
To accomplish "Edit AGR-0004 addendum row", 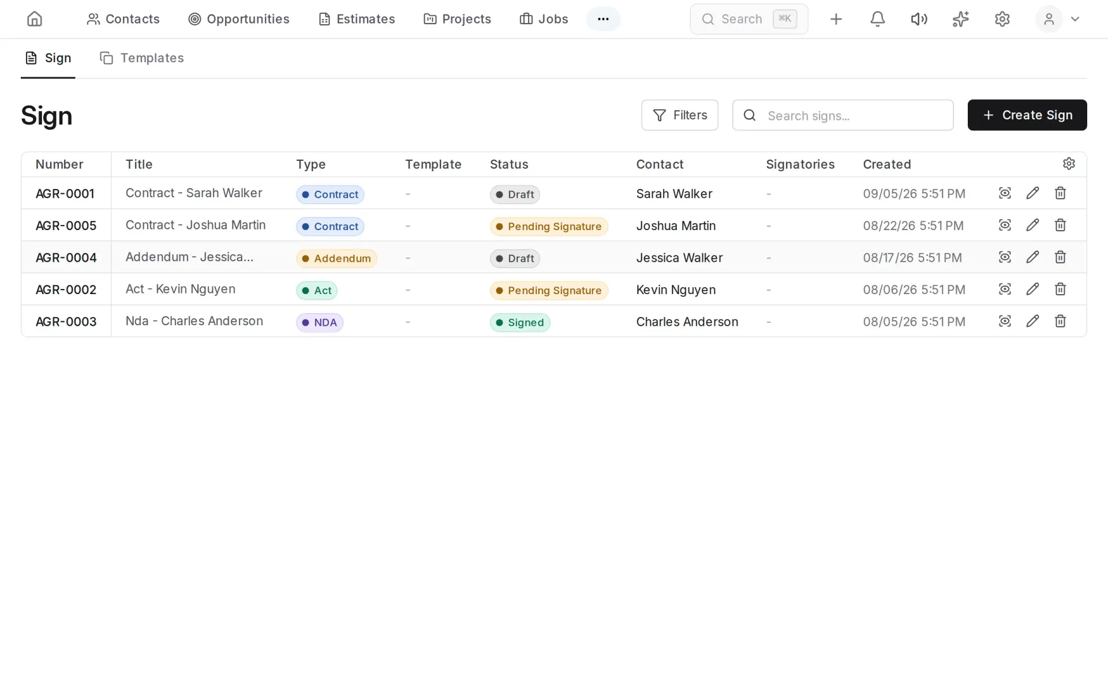I will (x=1032, y=257).
